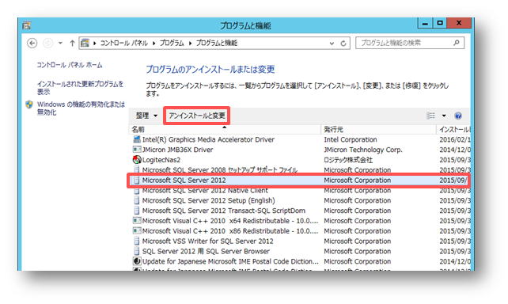Image resolution: width=508 pixels, height=304 pixels.
Task: Go up one folder level
Action: [x=72, y=43]
